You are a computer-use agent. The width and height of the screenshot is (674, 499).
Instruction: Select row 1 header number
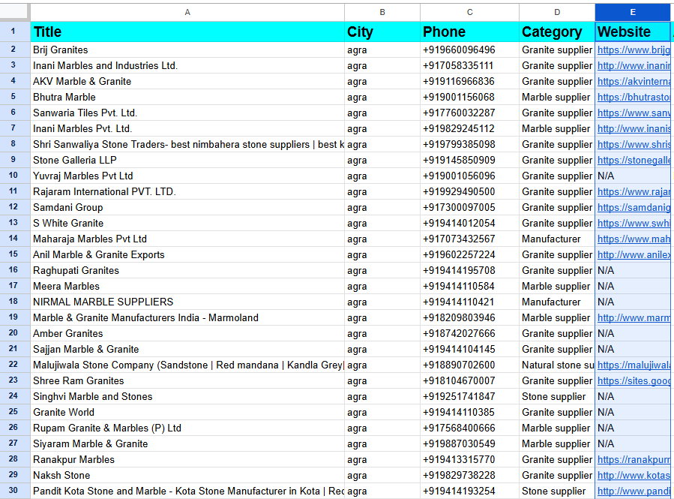(x=13, y=32)
